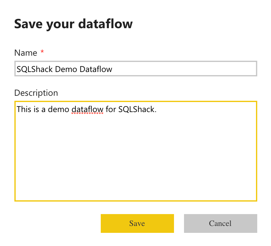This screenshot has width=271, height=246.
Task: Click the Name field label
Action: point(26,53)
